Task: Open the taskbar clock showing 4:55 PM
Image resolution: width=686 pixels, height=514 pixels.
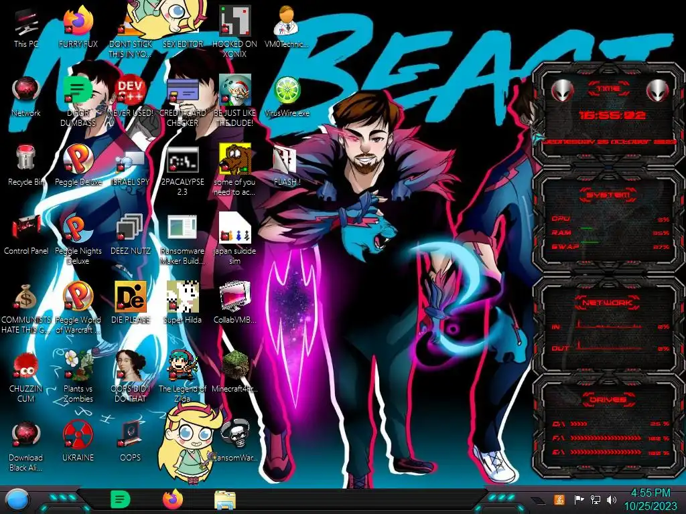Action: click(x=650, y=500)
